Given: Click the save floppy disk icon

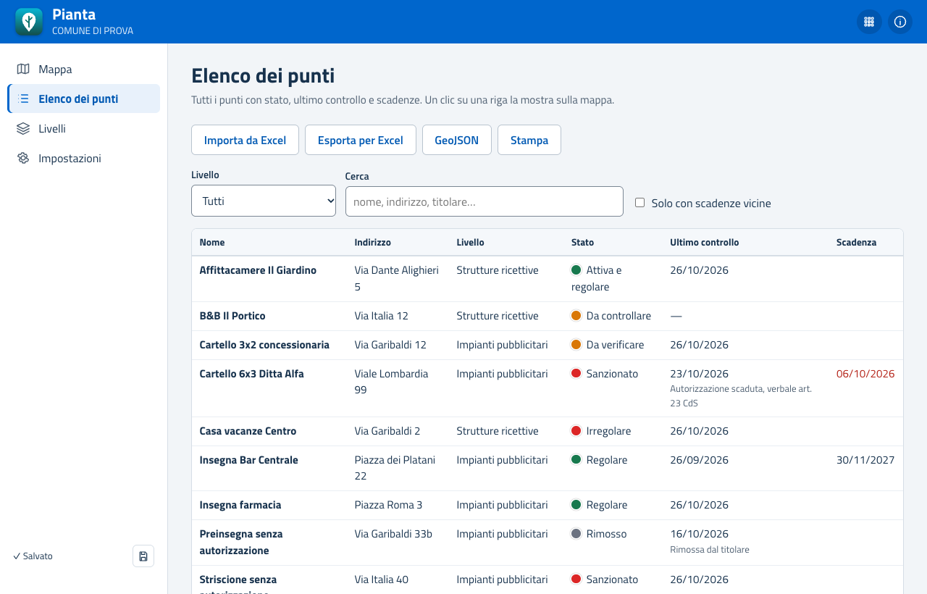Looking at the screenshot, I should (143, 556).
